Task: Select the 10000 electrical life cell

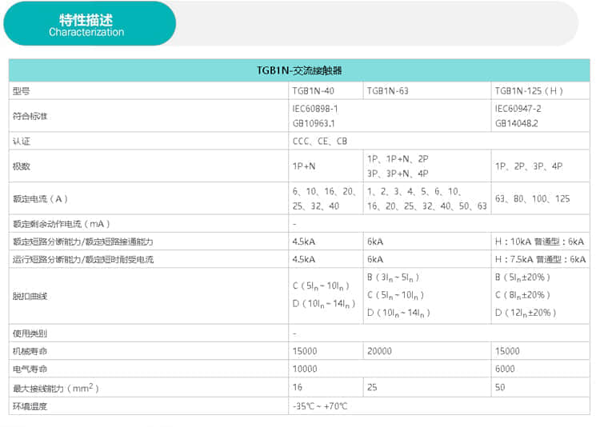Action: 305,369
